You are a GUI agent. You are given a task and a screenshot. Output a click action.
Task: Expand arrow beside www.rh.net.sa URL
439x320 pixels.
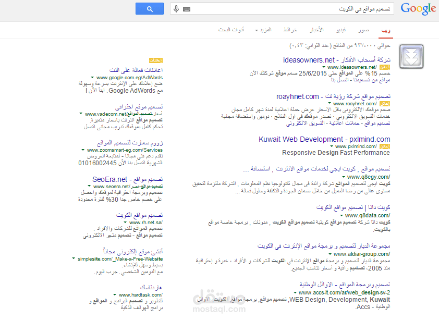[x=125, y=222]
